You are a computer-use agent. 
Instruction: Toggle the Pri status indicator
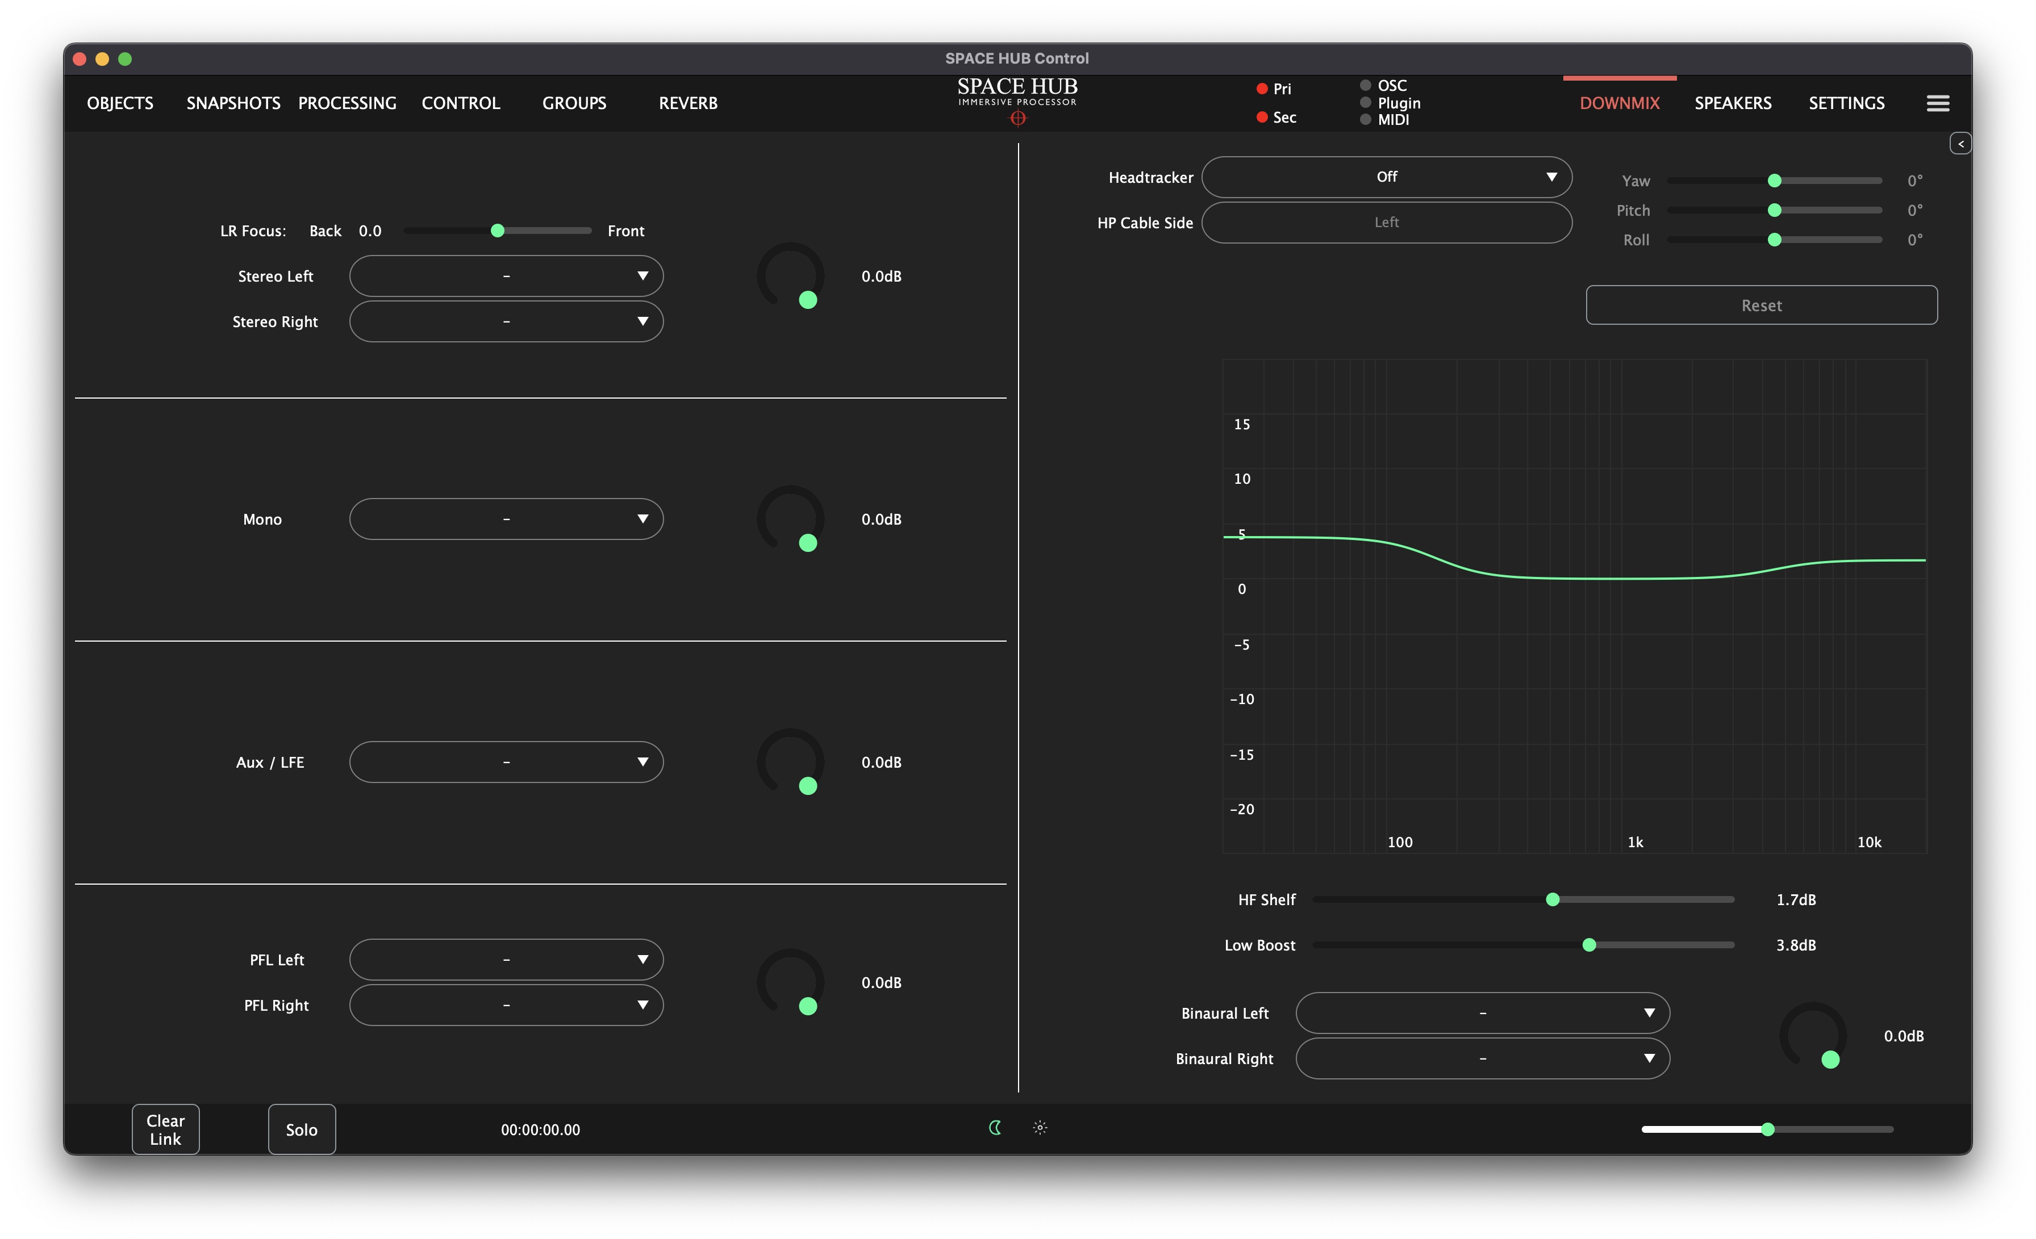tap(1262, 89)
